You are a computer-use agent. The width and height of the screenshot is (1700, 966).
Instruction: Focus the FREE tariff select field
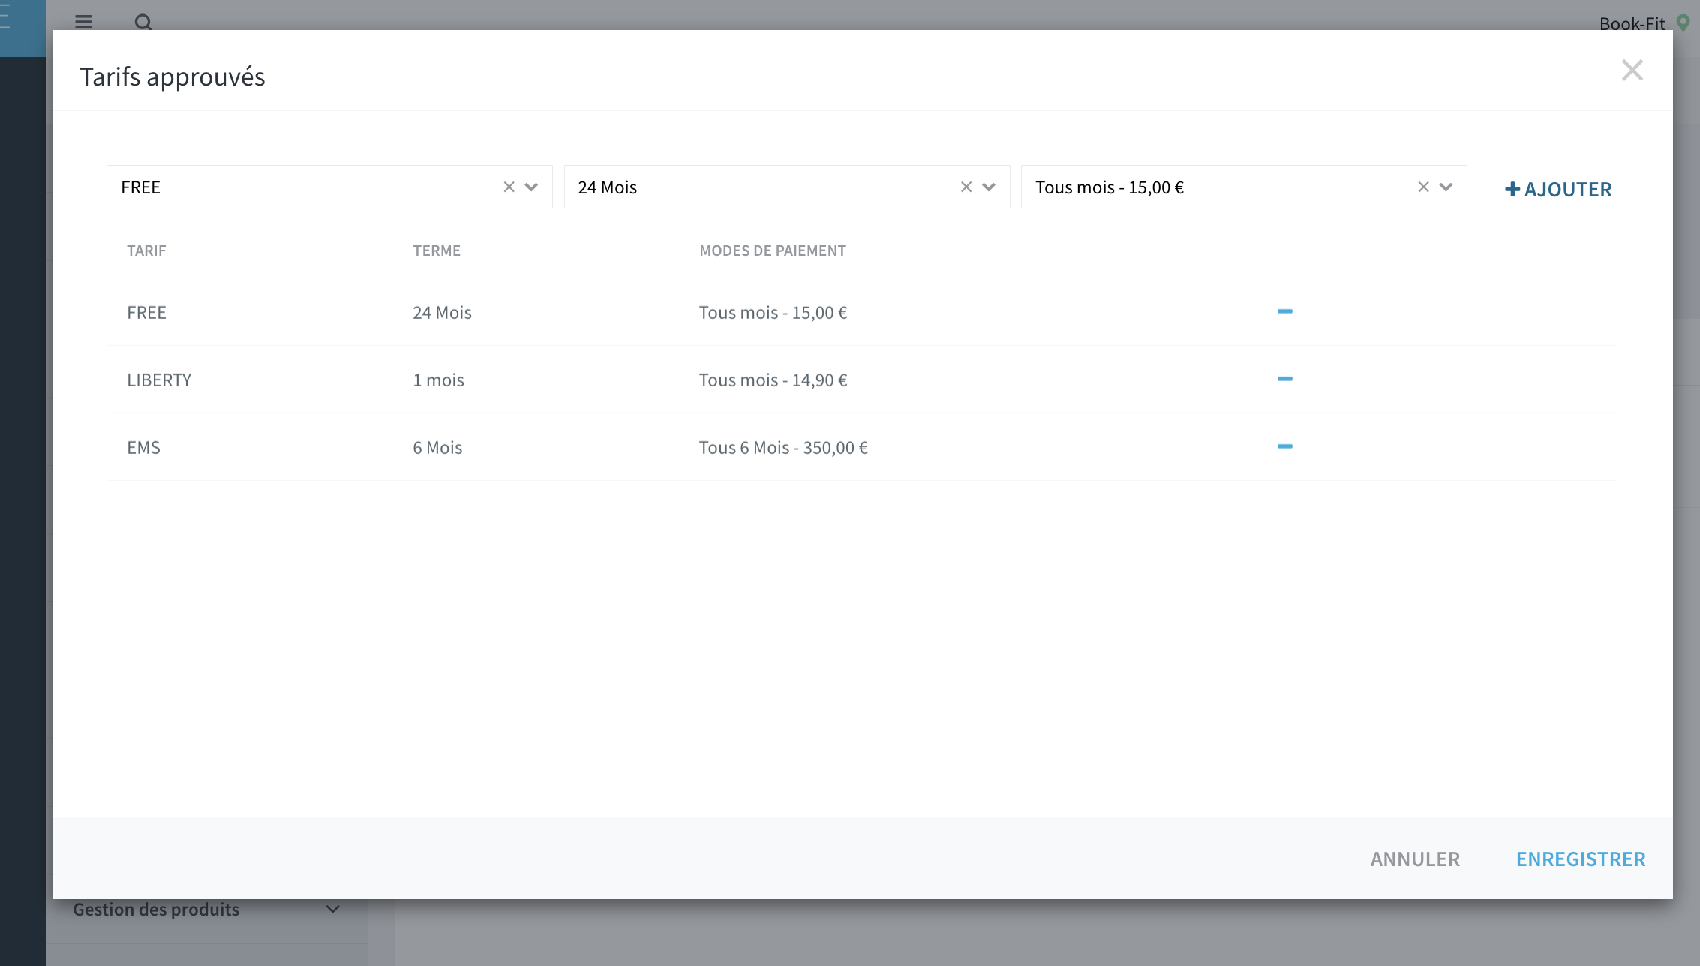tap(329, 187)
